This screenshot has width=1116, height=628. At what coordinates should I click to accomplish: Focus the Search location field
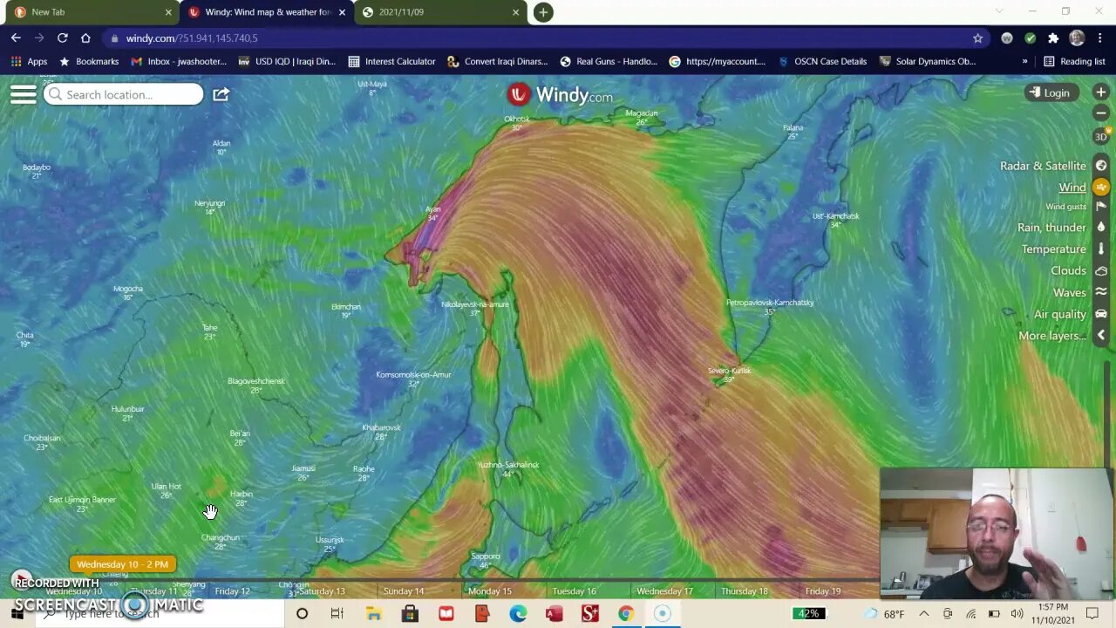(x=123, y=94)
